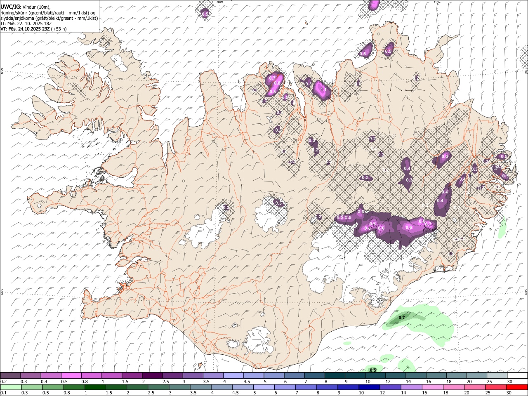Select the 'rigning/skúrir' legend description line
Image resolution: width=528 pixels, height=396 pixels.
48,13
